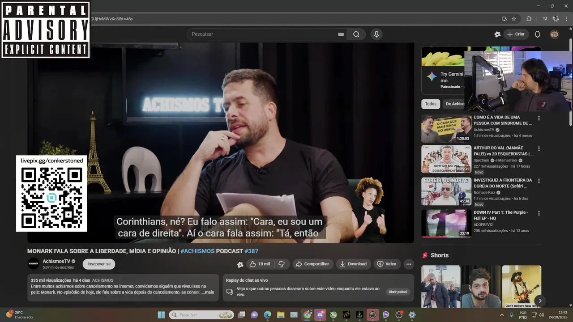Open OBS Studio from taskbar
573x322 pixels.
399,315
